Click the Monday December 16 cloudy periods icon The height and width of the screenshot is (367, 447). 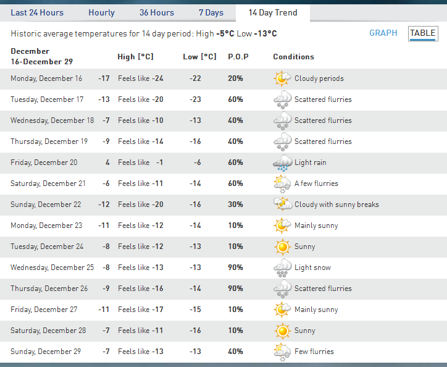tap(282, 78)
